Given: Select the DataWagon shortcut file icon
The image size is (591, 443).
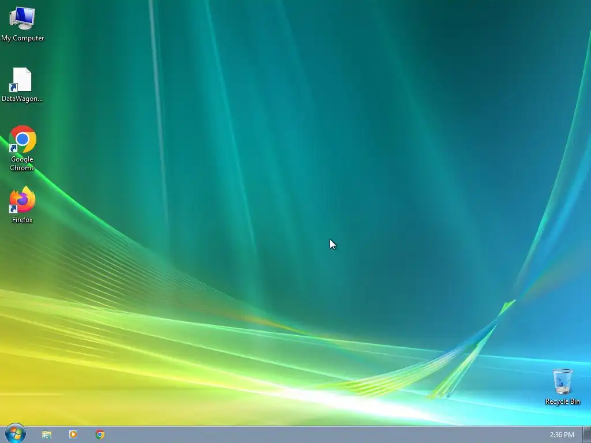Looking at the screenshot, I should tap(22, 80).
